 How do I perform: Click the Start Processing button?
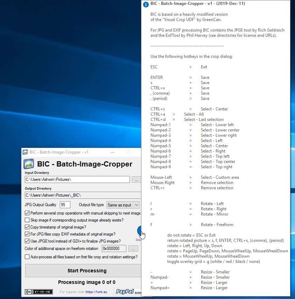[86, 271]
